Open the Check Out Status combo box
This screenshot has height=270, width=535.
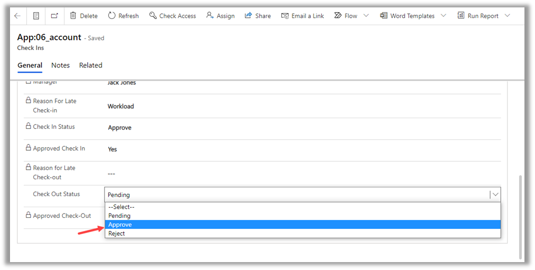[302, 195]
